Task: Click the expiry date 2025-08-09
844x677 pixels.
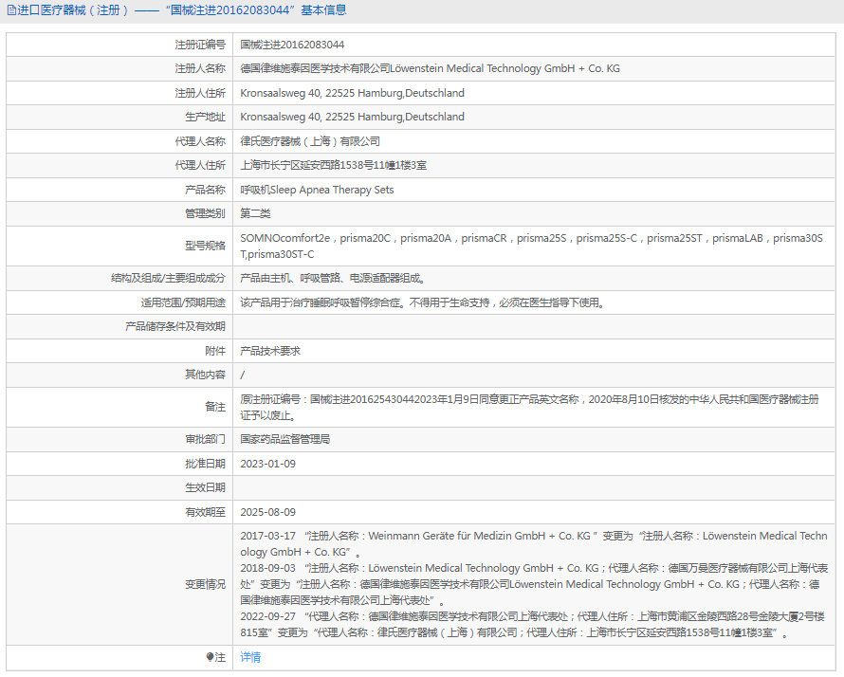Action: tap(268, 512)
